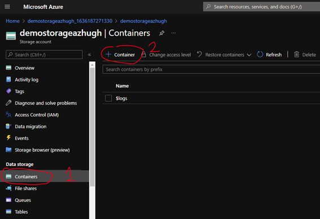
Task: Open Events in the sidebar
Action: [21, 138]
